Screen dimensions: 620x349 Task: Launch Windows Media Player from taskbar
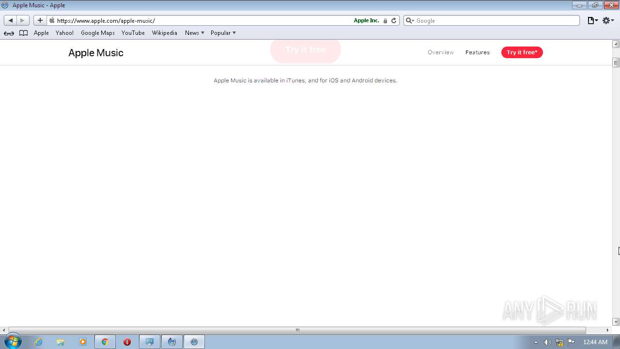pyautogui.click(x=82, y=342)
